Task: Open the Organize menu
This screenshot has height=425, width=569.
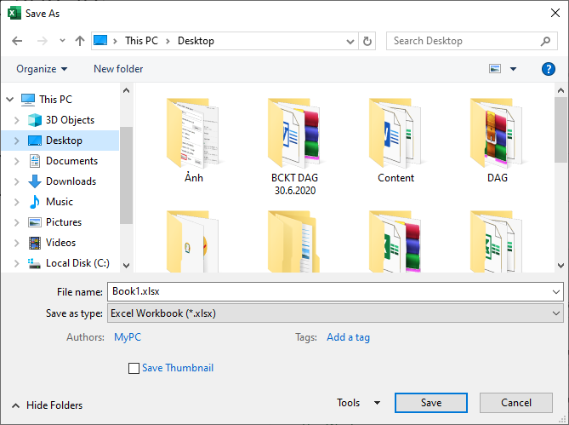Action: point(42,69)
